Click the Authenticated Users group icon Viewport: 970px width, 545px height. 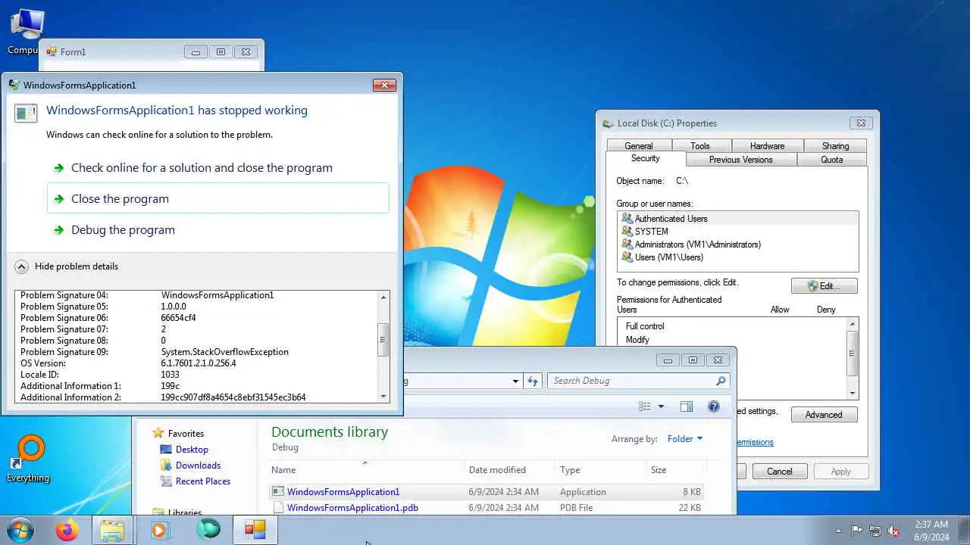[x=627, y=218]
